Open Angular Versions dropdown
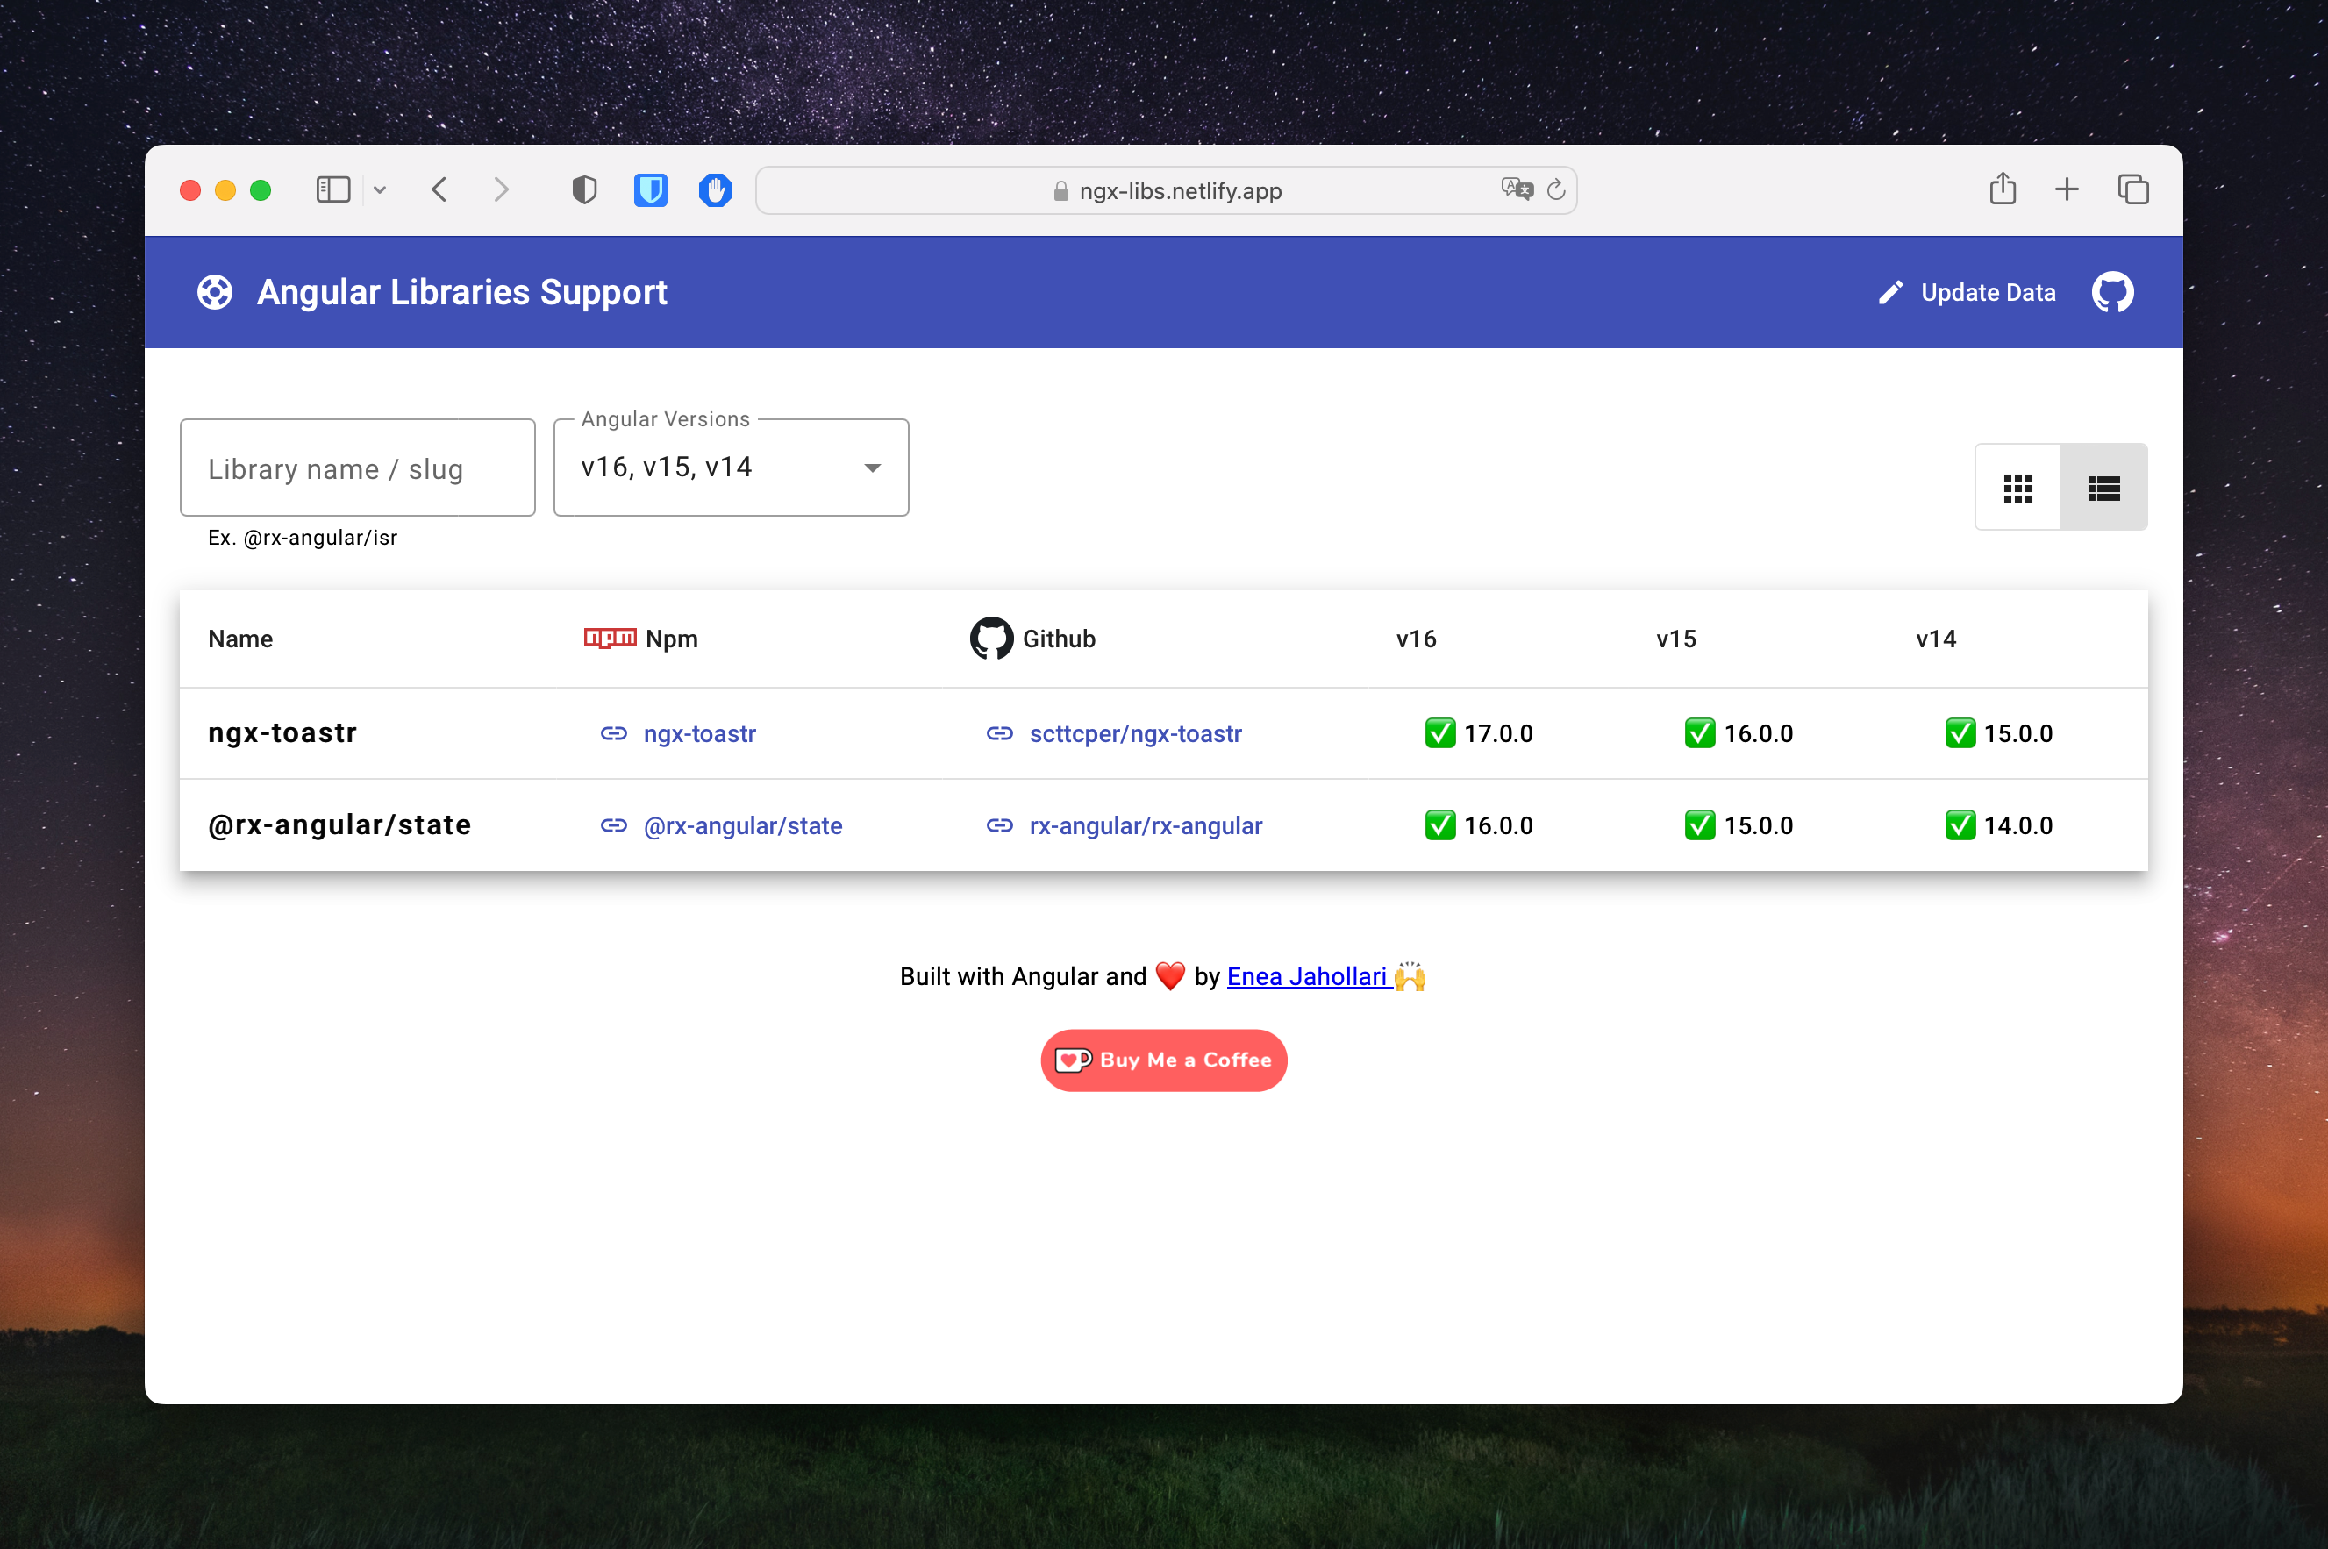 pos(731,468)
